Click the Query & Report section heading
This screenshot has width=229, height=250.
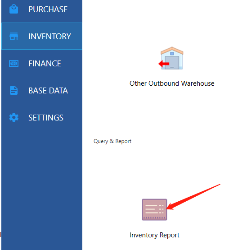point(112,141)
